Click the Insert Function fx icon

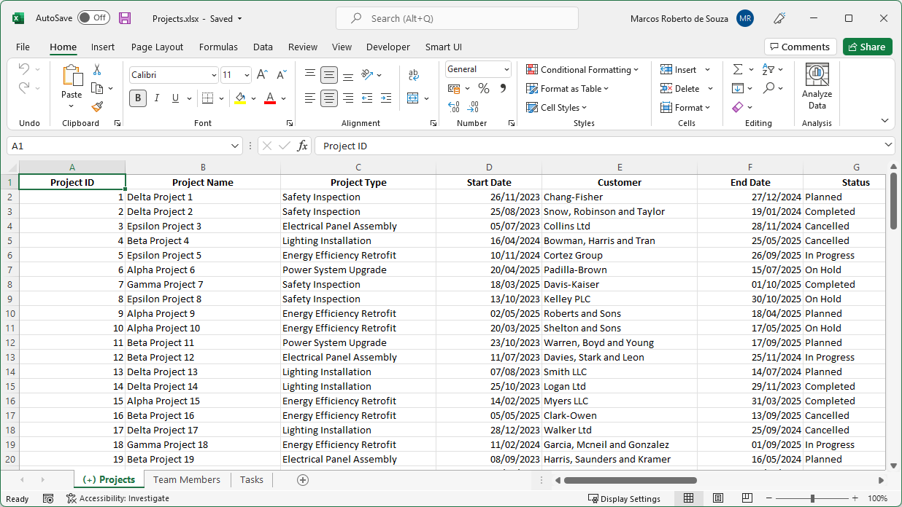point(302,146)
